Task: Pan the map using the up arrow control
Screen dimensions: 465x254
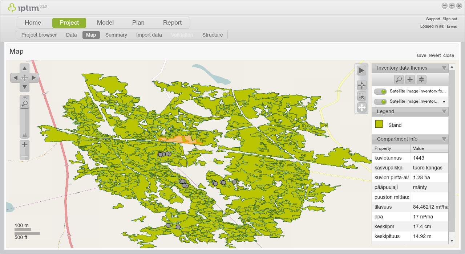Action: [24, 68]
